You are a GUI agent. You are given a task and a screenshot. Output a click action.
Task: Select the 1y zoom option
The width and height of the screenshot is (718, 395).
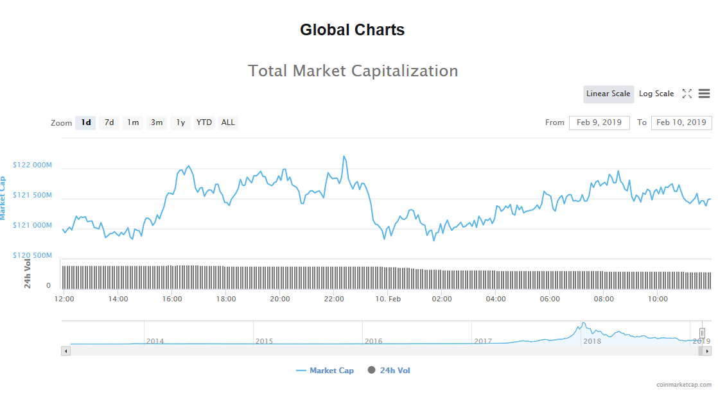point(180,122)
